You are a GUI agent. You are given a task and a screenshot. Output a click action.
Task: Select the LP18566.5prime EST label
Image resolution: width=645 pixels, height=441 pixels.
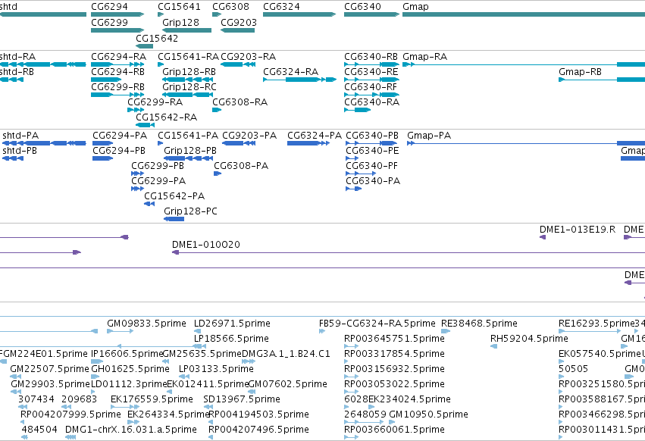(231, 339)
